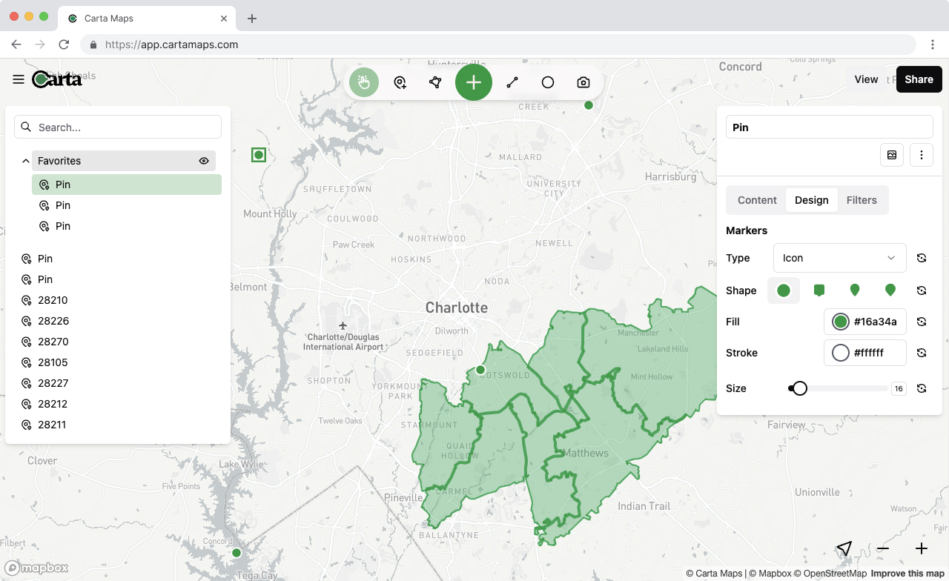Select the circle marker shape
This screenshot has width=949, height=581.
(784, 290)
